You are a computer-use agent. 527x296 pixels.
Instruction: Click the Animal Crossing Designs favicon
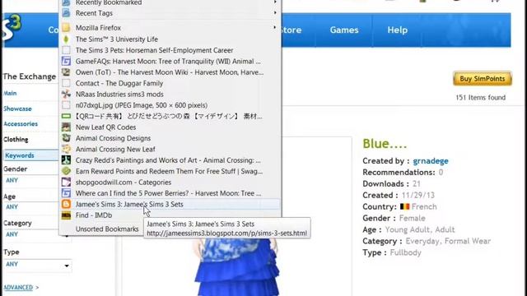point(66,138)
